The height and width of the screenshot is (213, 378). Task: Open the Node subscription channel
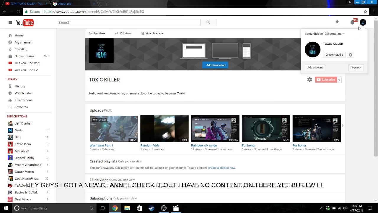[x=19, y=130]
